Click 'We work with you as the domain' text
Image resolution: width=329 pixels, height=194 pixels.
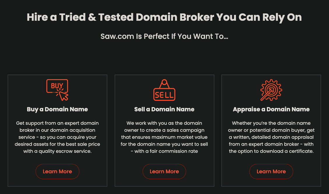pos(164,123)
